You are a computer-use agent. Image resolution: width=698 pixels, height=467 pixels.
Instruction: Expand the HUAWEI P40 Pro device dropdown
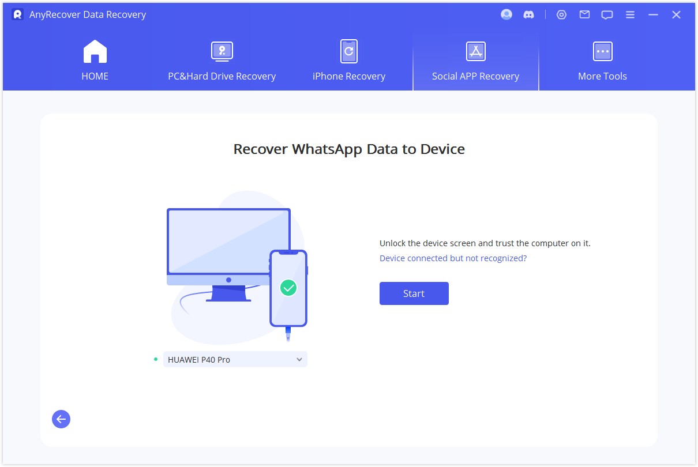pos(299,359)
